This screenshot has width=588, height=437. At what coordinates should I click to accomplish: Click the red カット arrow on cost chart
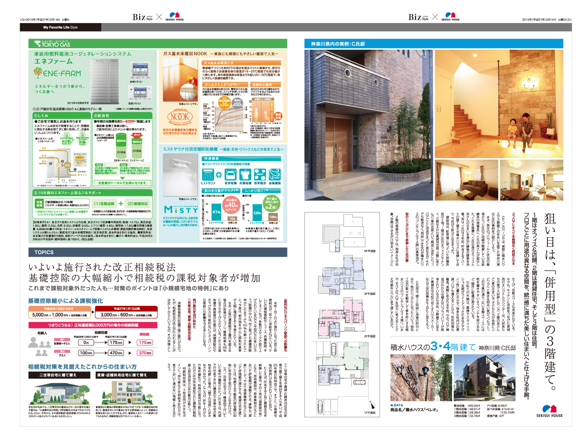coord(137,135)
